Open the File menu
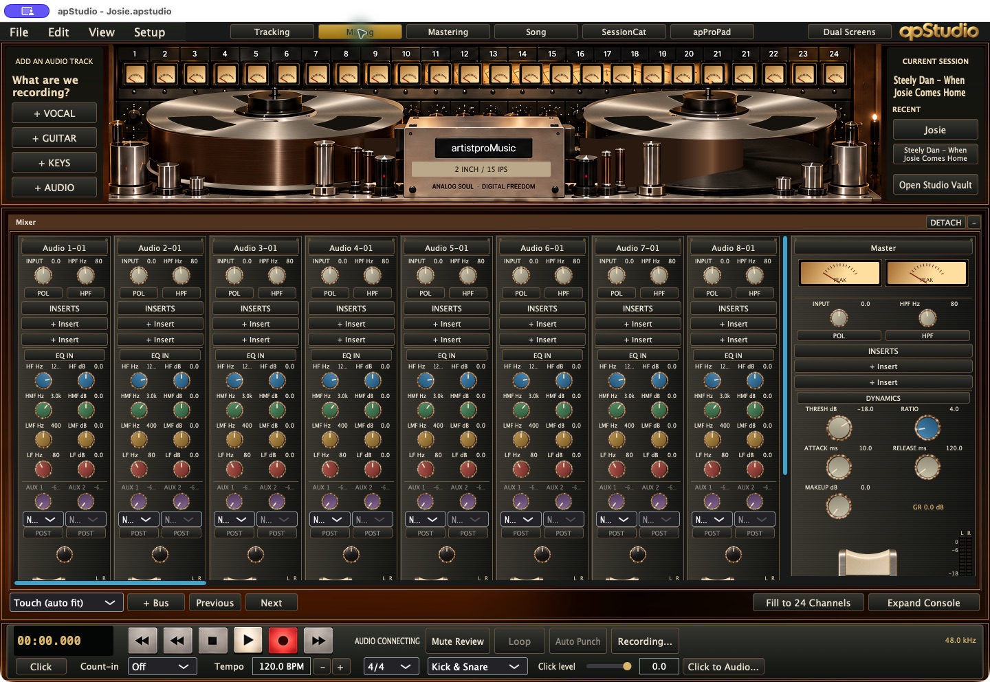This screenshot has height=682, width=990. click(x=19, y=32)
